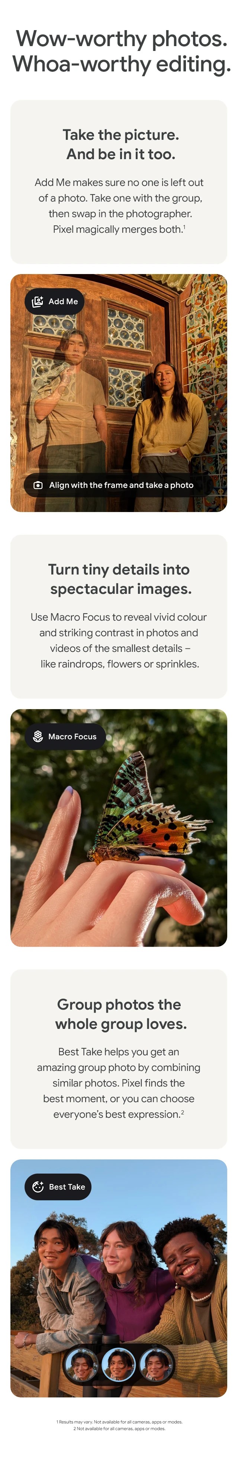The width and height of the screenshot is (238, 1461).
Task: Select the Align with the frame prompt bar
Action: coord(118,485)
